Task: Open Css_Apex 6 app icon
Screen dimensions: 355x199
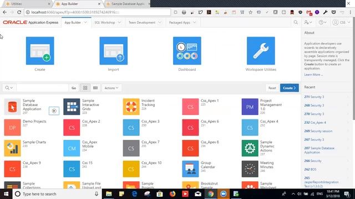Action: (x=190, y=128)
